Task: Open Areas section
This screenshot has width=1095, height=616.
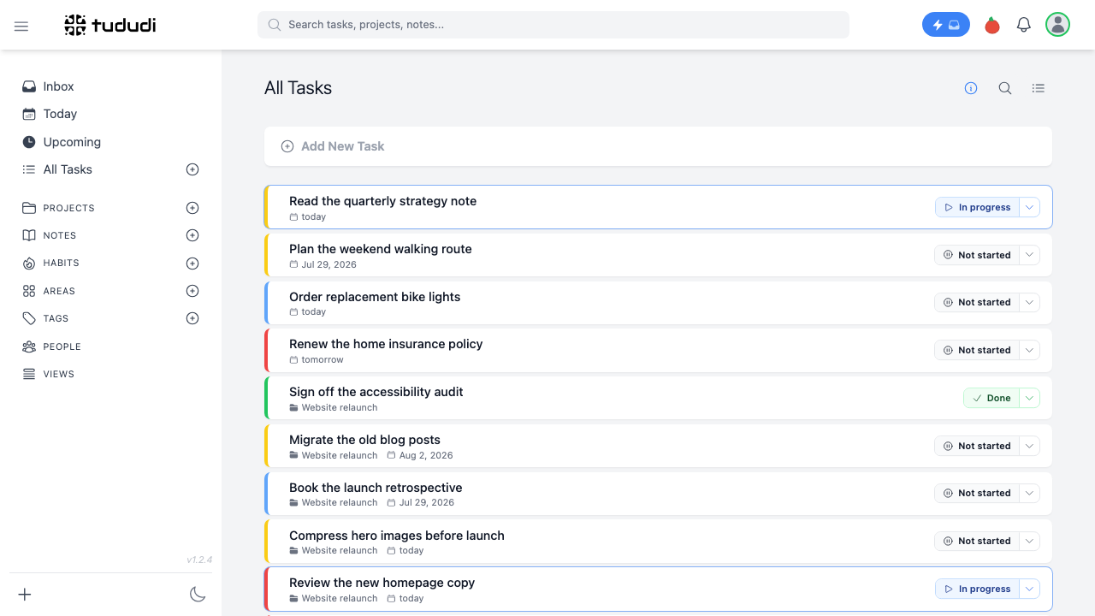Action: (59, 291)
